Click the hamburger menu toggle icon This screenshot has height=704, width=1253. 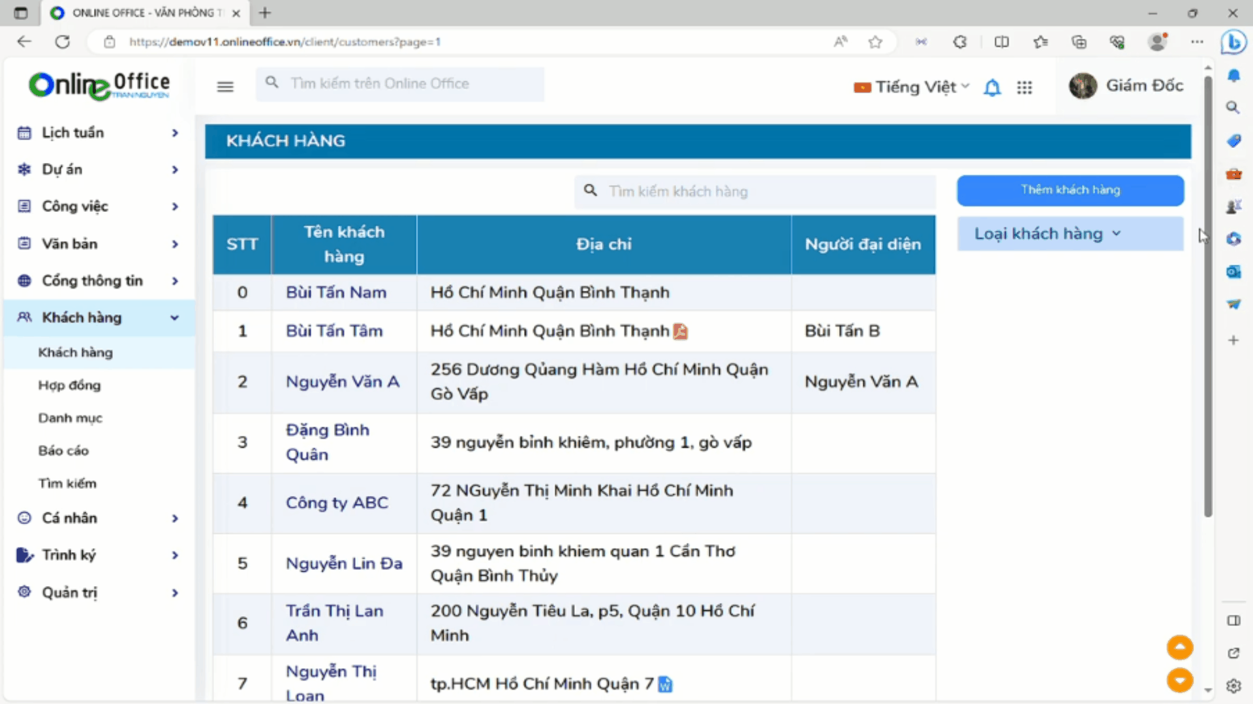tap(225, 87)
